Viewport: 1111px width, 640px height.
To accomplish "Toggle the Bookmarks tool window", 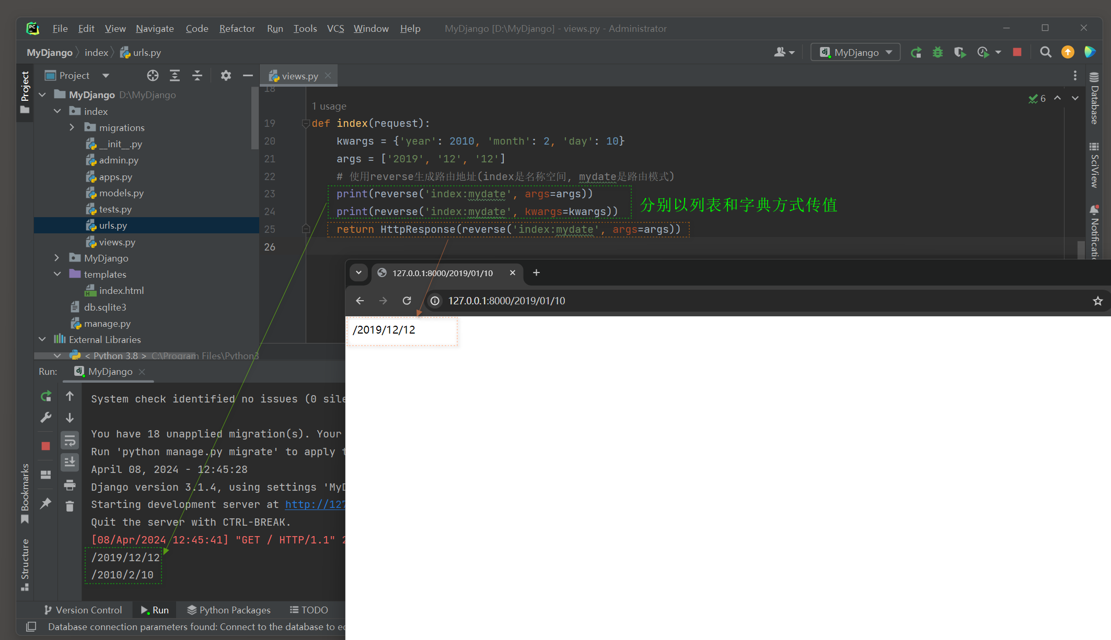I will click(x=25, y=493).
